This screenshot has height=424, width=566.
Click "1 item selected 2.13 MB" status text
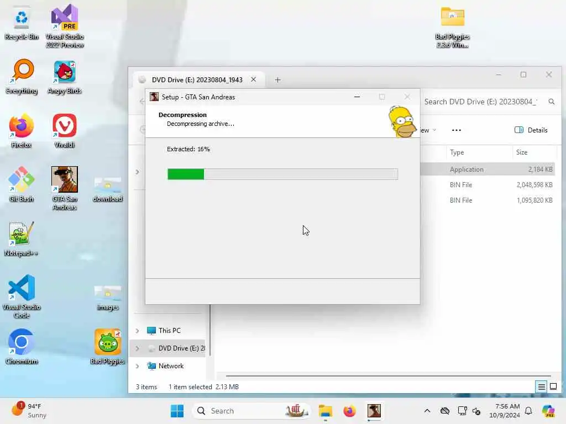pos(203,386)
